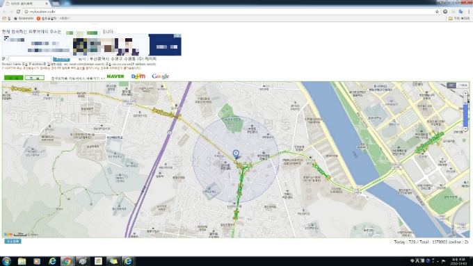This screenshot has height=266, width=473.
Task: Click the blue search button next to IP field
Action: [x=61, y=59]
